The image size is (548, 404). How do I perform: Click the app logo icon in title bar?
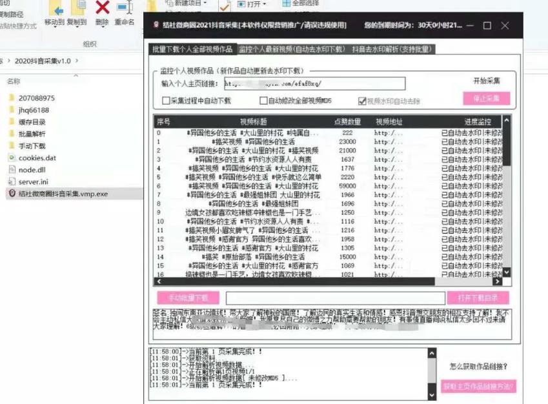coord(156,25)
